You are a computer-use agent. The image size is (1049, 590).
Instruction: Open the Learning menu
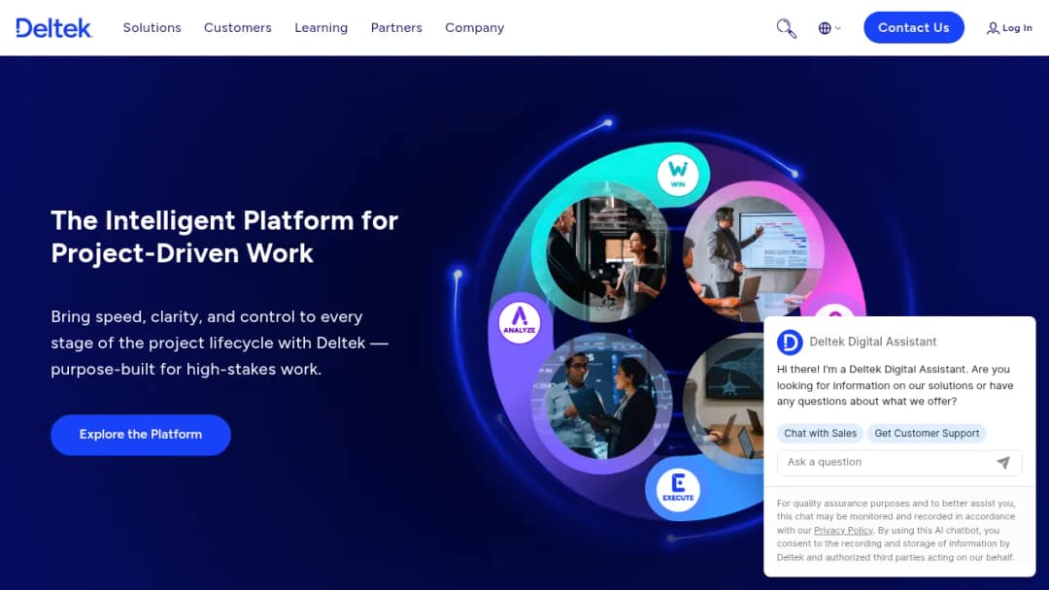[321, 28]
